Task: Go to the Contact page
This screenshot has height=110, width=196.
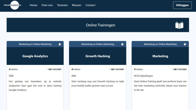Action: coord(90,5)
